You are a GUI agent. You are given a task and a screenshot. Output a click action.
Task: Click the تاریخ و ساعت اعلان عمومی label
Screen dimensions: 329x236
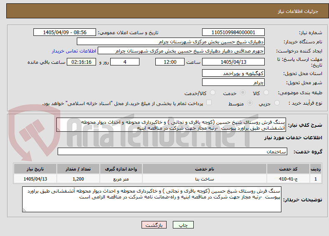(128, 33)
